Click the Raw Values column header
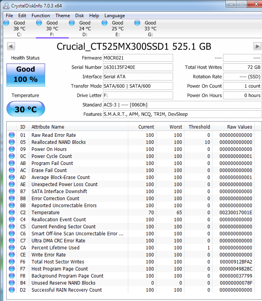The height and width of the screenshot is (301, 262). click(239, 127)
